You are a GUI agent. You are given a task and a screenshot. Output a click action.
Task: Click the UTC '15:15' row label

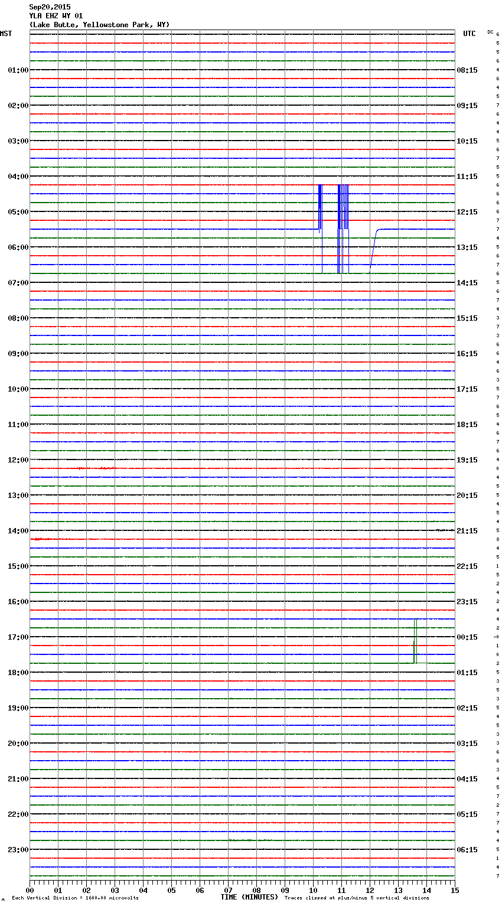(467, 318)
